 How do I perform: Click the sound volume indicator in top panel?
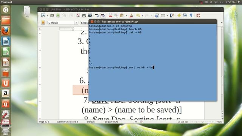[221, 2]
